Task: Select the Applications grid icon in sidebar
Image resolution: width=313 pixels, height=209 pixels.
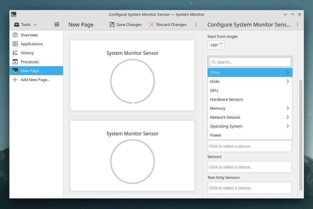Action: (x=15, y=44)
